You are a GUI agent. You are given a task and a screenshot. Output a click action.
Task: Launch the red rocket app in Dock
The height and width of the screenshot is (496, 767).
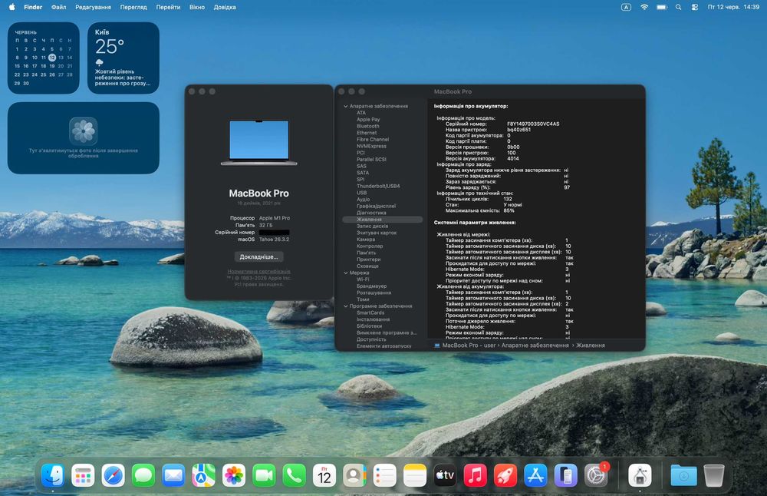(505, 475)
